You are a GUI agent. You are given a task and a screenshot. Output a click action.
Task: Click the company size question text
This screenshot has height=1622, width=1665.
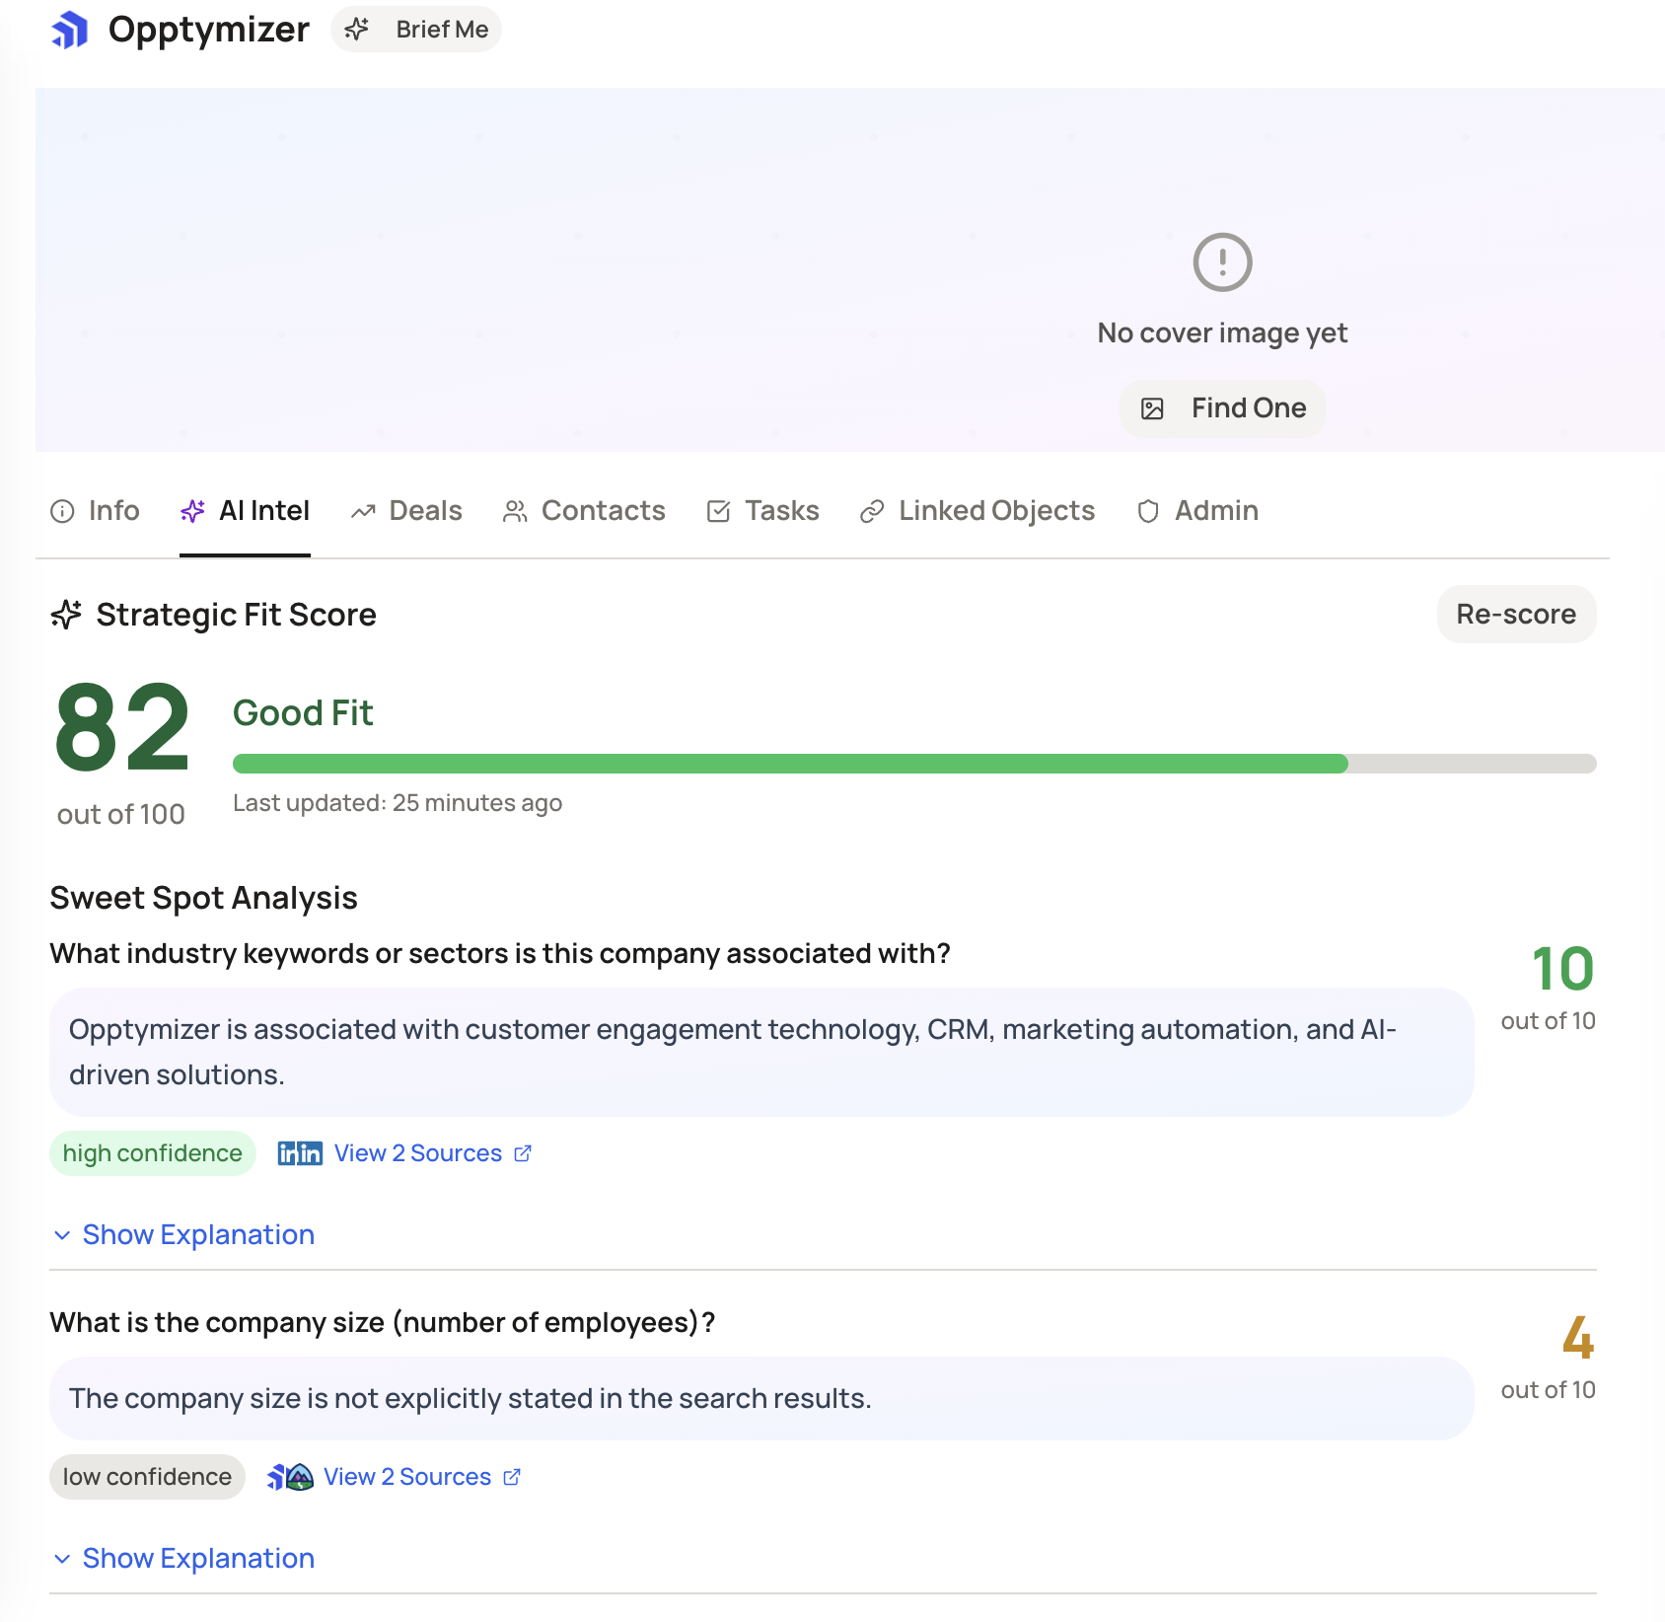coord(383,1322)
